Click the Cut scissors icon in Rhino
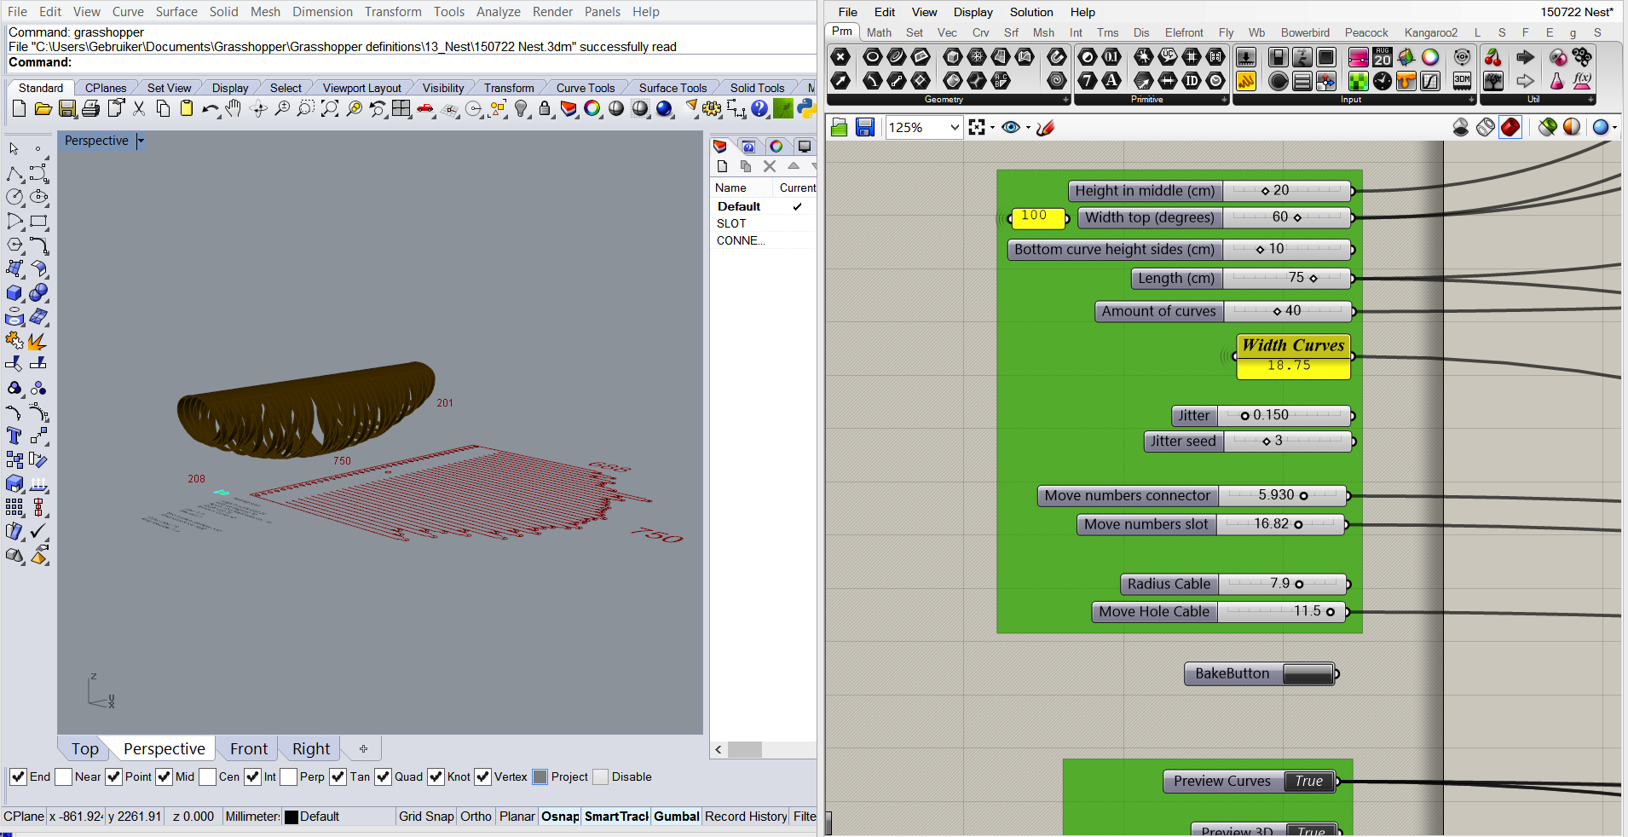This screenshot has width=1628, height=837. [x=139, y=109]
